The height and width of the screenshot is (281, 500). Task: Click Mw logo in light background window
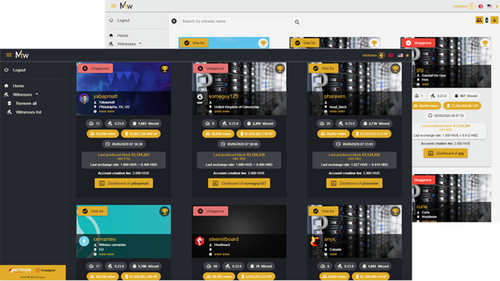pos(127,5)
